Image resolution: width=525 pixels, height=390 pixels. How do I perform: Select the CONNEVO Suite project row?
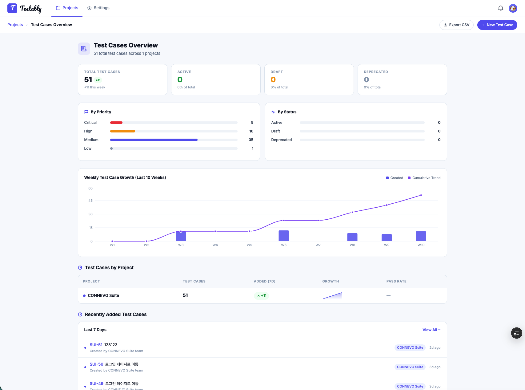[262, 296]
